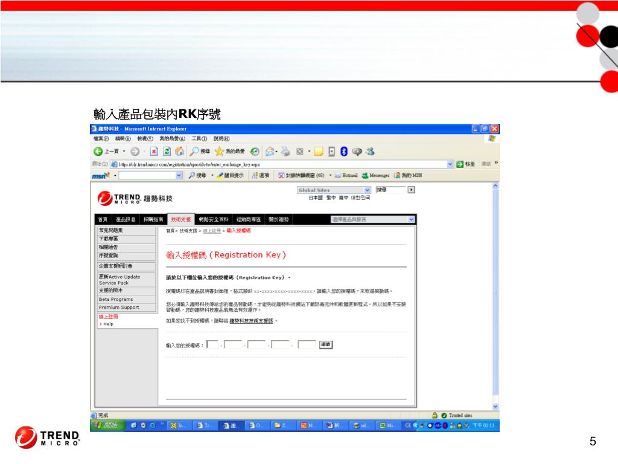The width and height of the screenshot is (618, 464).
Task: Open 檔案 (File) menu
Action: (101, 138)
